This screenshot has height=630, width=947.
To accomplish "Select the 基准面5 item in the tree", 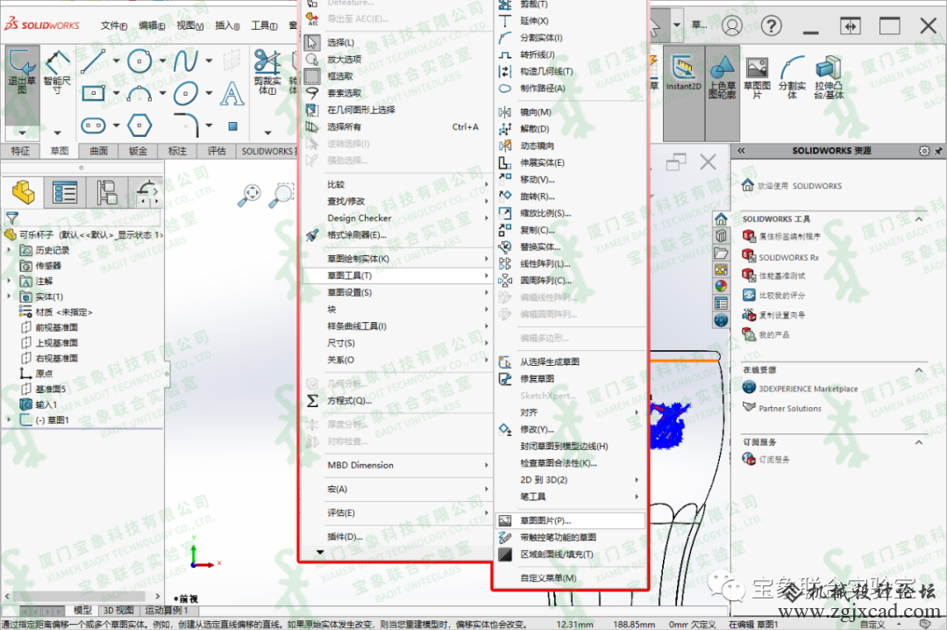I will (x=50, y=389).
